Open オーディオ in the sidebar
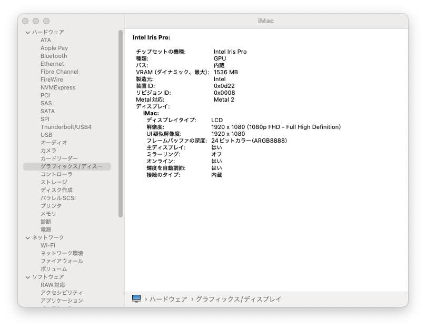Viewport: 426px width, 329px height. [x=54, y=143]
